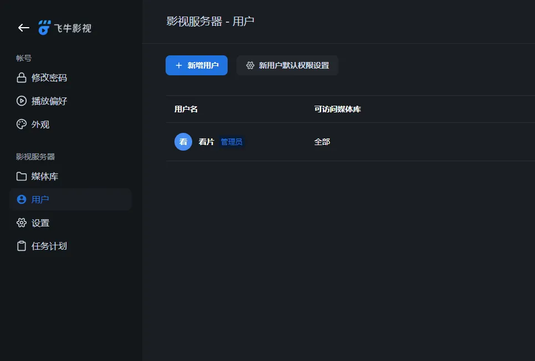
Task: Click the 管理员 badge next to 看片
Action: click(x=230, y=142)
